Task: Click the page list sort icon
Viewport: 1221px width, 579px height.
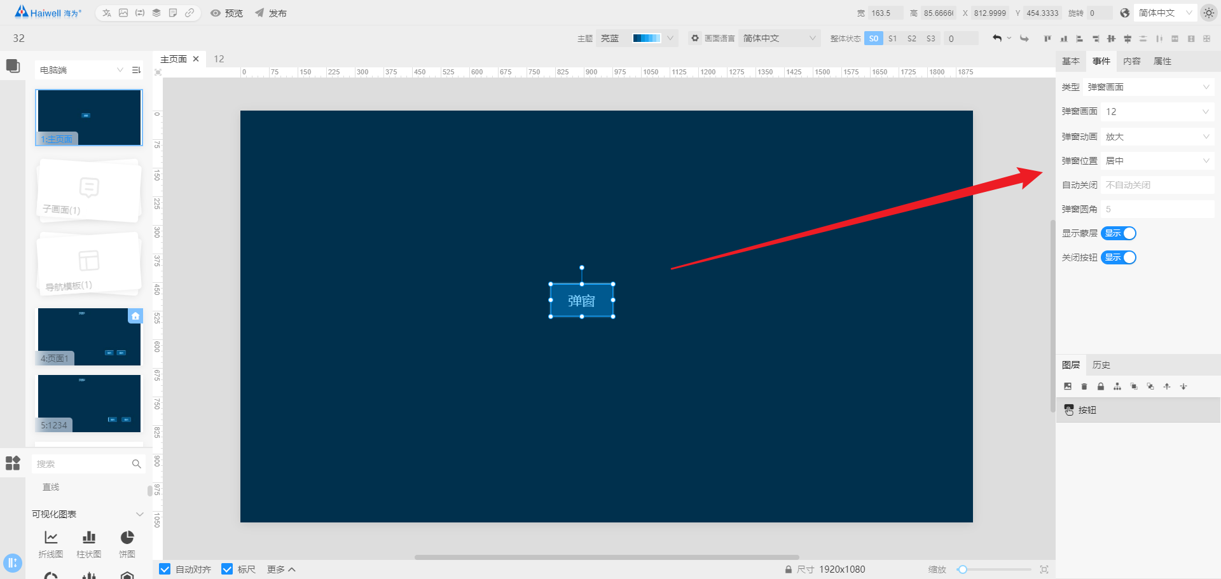Action: click(x=136, y=70)
